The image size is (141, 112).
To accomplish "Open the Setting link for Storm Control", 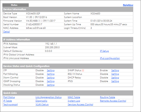I will pos(51,78).
